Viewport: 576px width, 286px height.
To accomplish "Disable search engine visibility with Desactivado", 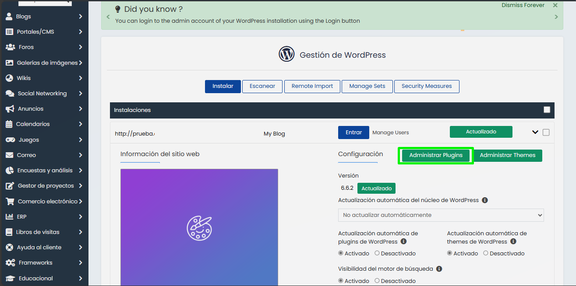I will [377, 281].
